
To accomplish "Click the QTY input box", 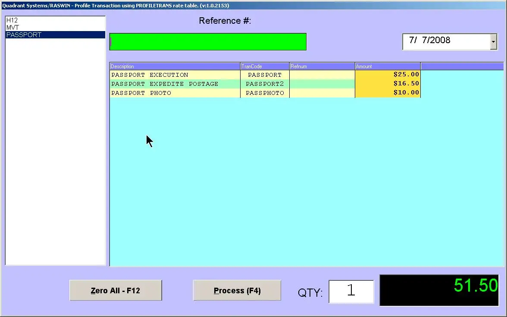I will click(x=351, y=292).
